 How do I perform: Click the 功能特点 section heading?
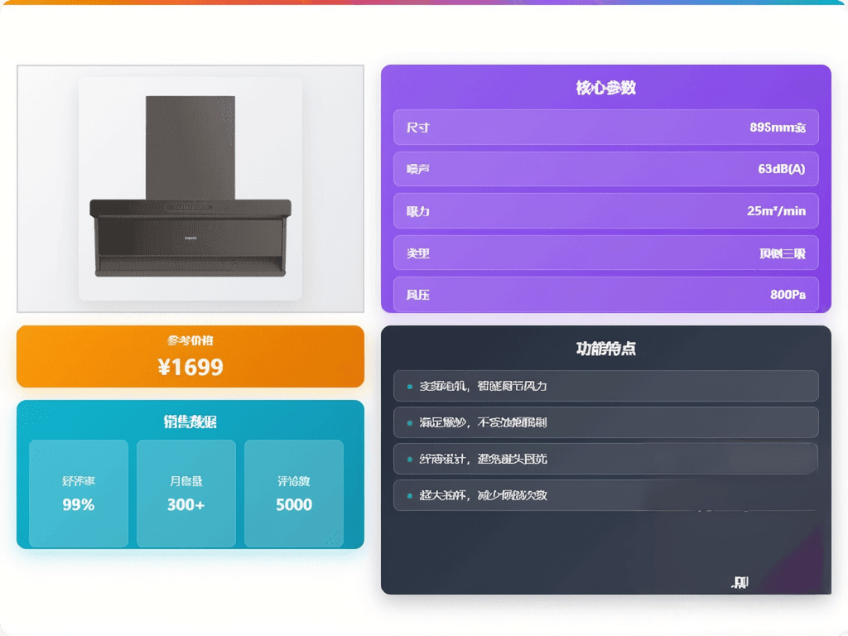coord(605,349)
